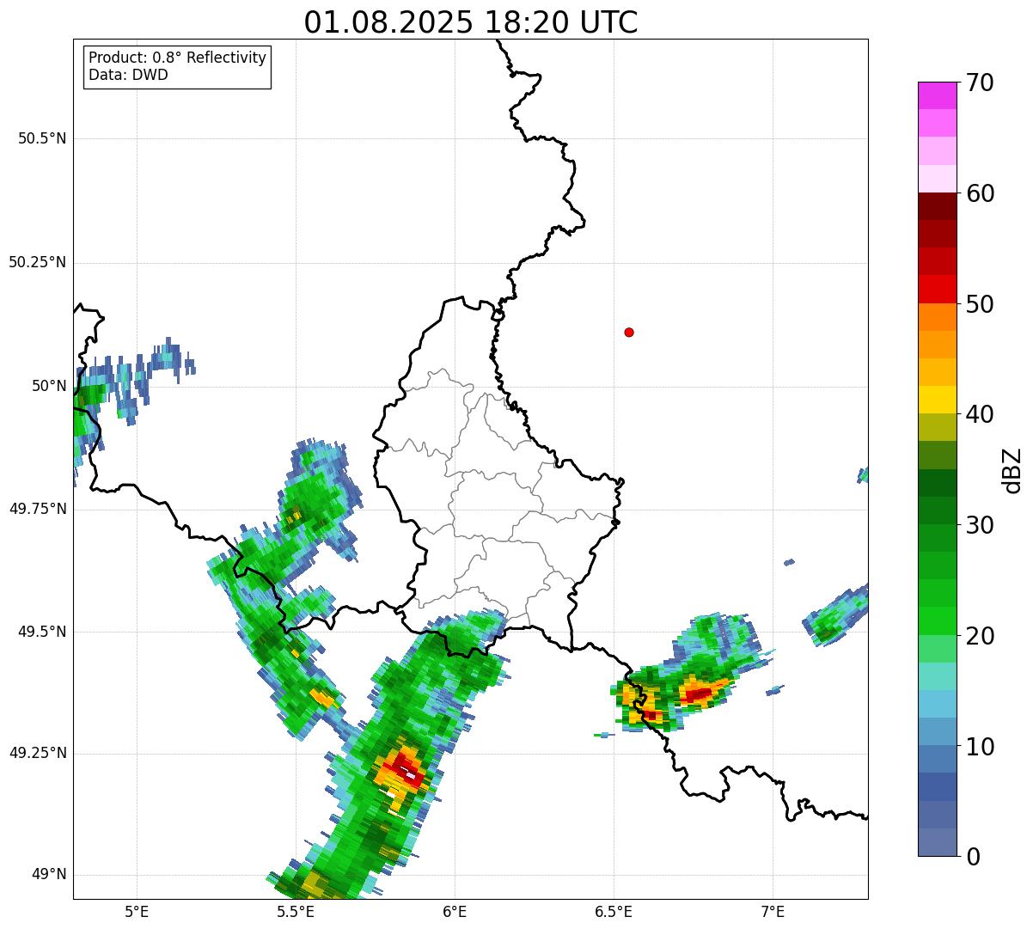The image size is (1033, 929).
Task: Click the colorbar 40 tick label
Action: [x=981, y=414]
